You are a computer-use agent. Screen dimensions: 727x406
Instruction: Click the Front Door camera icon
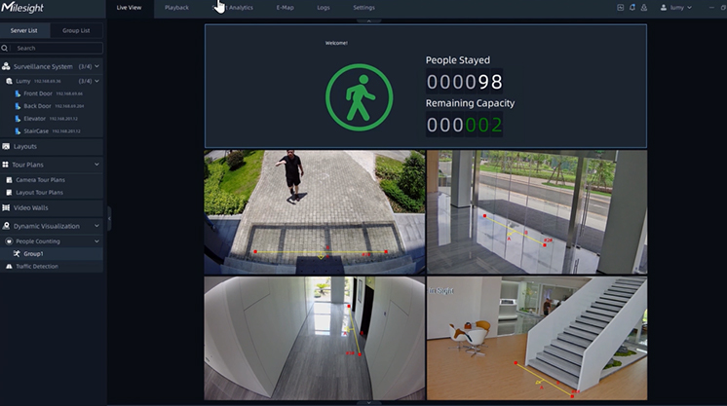coord(18,93)
